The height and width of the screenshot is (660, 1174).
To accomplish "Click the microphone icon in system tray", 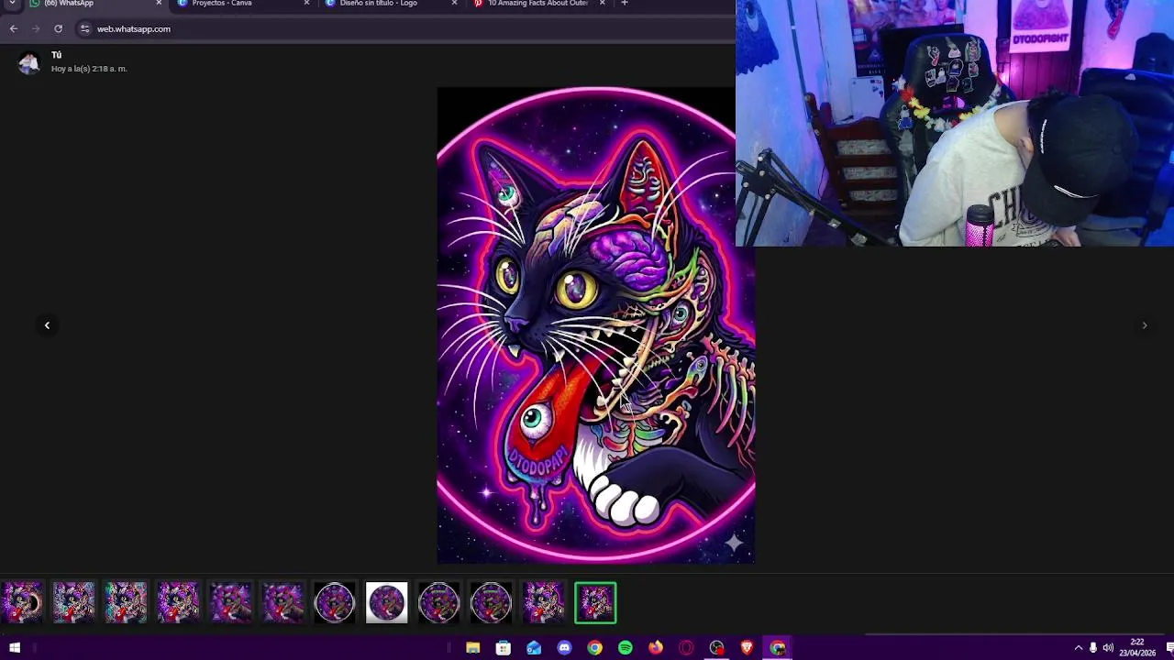I will pos(1093,648).
